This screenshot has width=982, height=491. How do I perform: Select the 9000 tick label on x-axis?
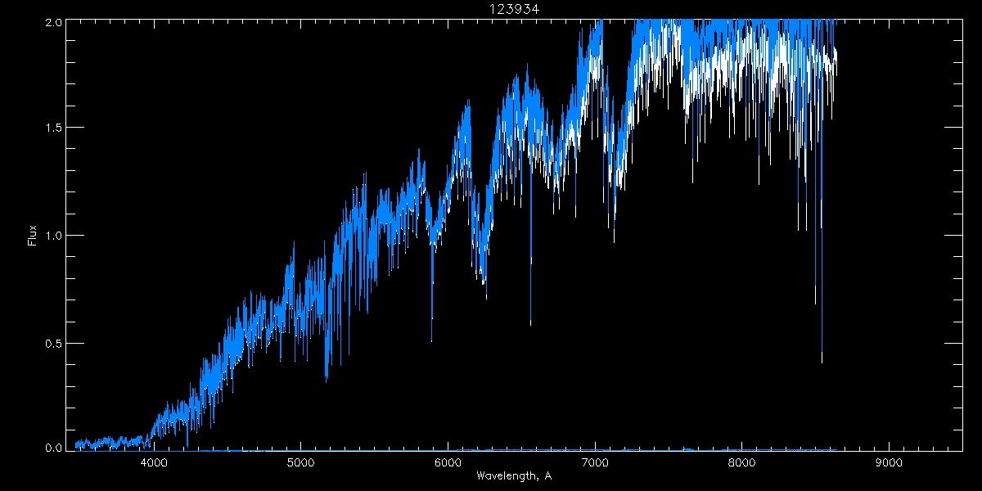(889, 462)
